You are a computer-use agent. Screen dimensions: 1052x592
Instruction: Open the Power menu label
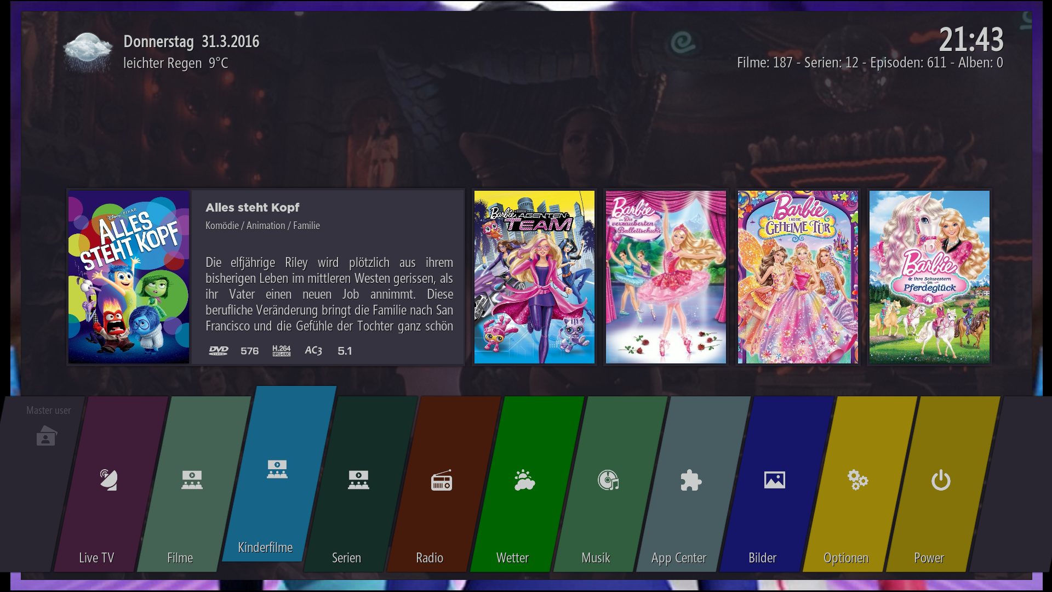[929, 558]
